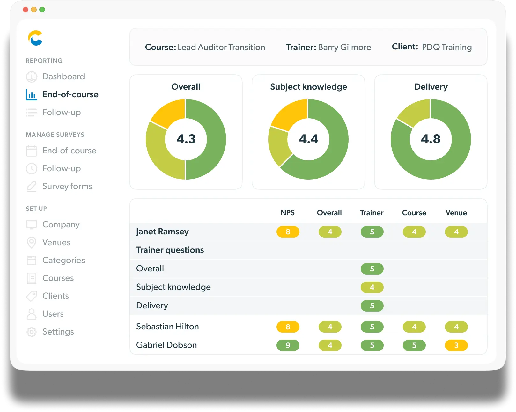
Task: Open the Dashboard via its clock icon
Action: (31, 77)
